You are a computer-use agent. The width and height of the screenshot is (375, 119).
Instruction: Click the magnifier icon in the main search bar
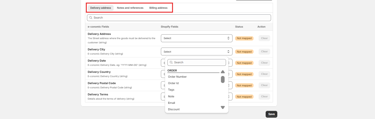(91, 18)
